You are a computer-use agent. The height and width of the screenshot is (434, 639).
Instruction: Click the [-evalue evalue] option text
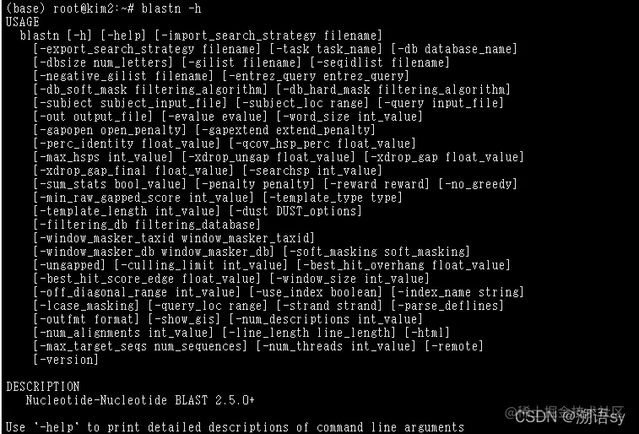[x=214, y=117]
